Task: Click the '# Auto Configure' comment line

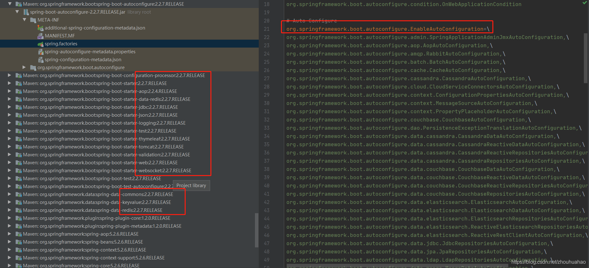Action: pos(312,21)
